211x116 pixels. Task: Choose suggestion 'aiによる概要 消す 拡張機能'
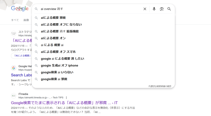point(103,31)
